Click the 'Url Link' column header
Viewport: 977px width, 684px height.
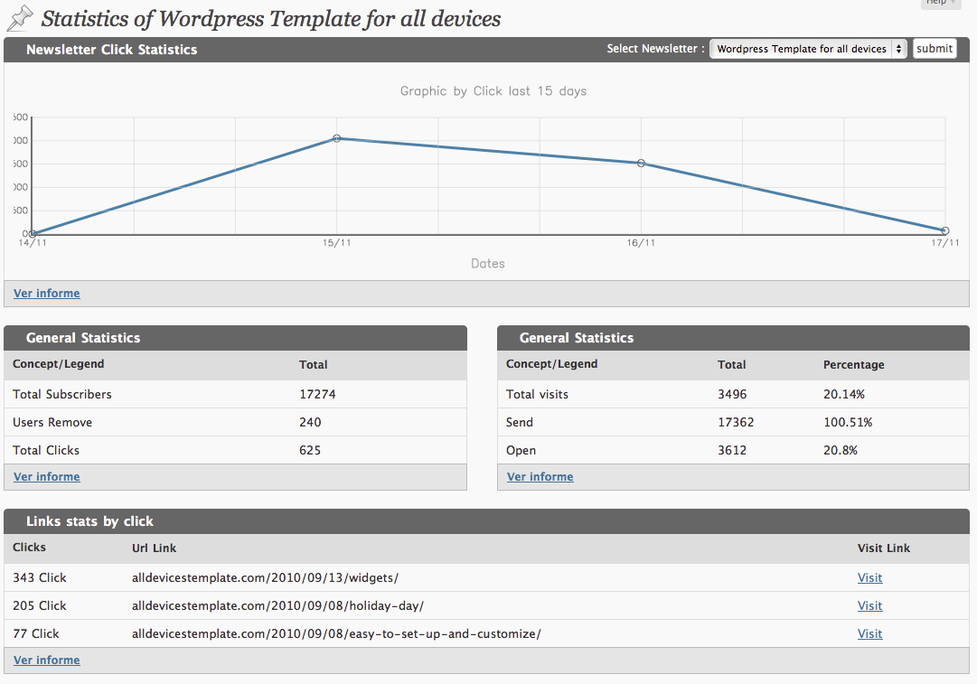pyautogui.click(x=154, y=548)
